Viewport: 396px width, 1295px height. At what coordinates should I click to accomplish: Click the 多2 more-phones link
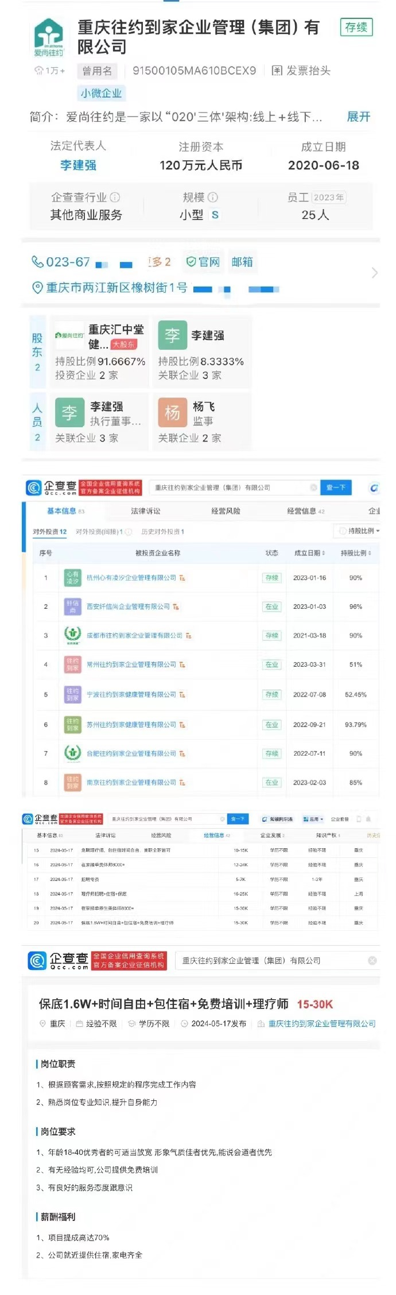pos(159,262)
